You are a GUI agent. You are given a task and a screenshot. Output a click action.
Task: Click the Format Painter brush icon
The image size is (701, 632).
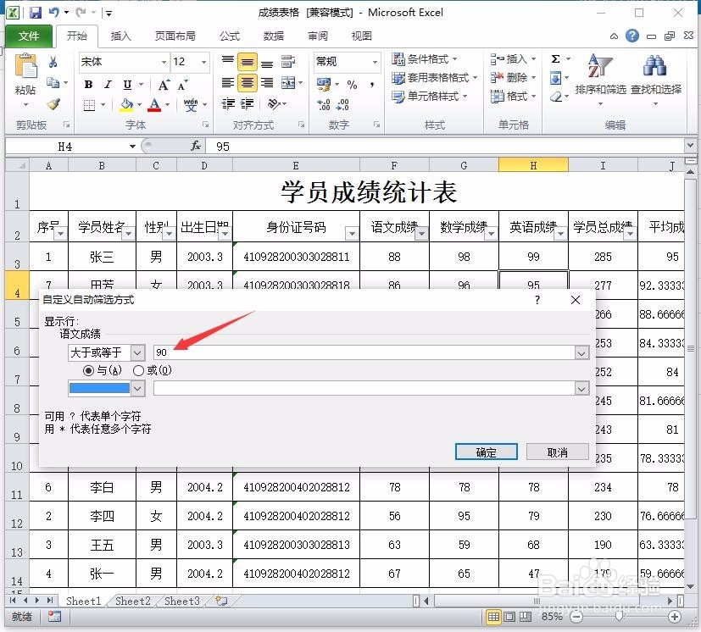53,104
